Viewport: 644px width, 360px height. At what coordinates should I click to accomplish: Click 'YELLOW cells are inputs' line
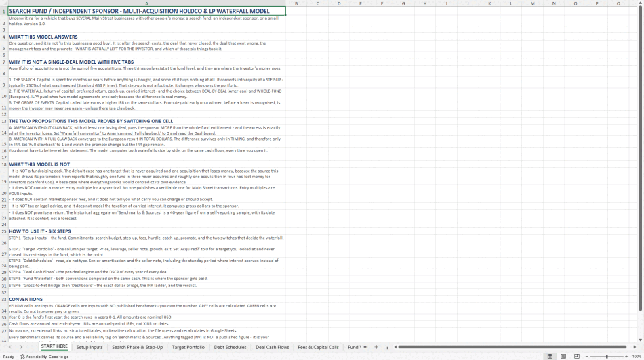point(146,309)
